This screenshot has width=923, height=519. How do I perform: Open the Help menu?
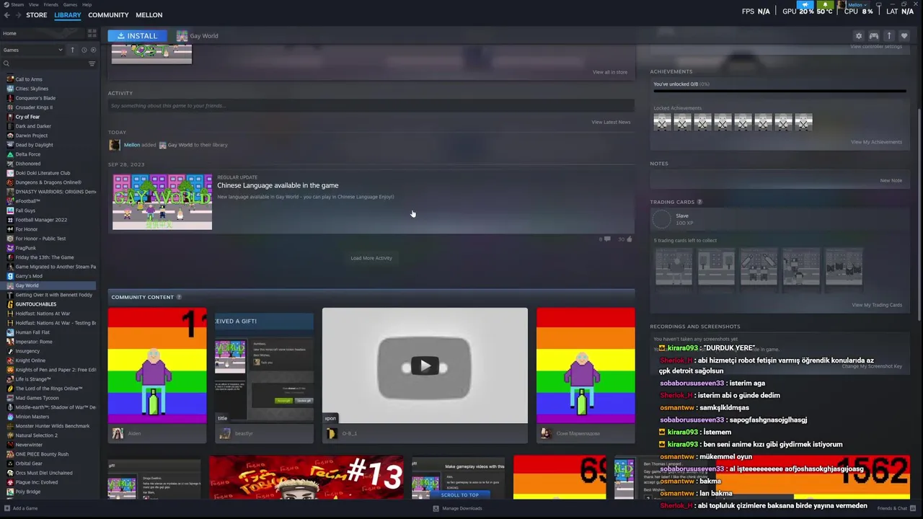(x=87, y=4)
